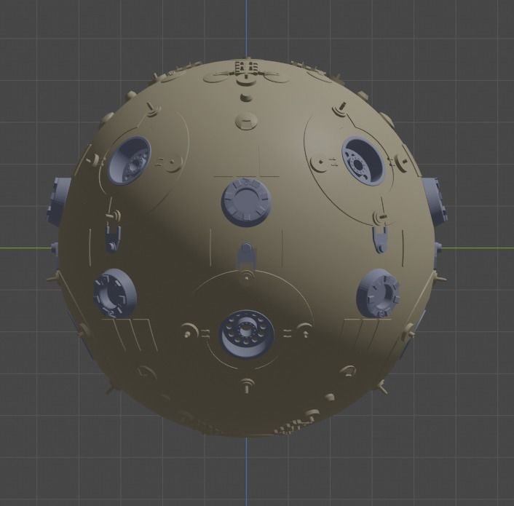Click the detailed mechanism at sphere top
Image resolution: width=514 pixels, height=506 pixels.
point(246,74)
